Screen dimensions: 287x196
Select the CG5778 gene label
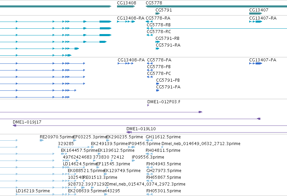pyautogui.click(x=154, y=3)
